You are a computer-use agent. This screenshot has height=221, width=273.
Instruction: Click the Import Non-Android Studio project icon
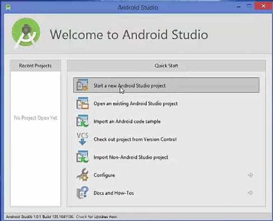tap(82, 157)
